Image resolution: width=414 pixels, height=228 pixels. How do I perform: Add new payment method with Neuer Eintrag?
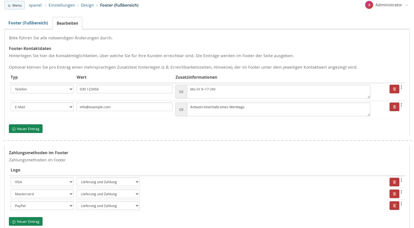pyautogui.click(x=26, y=221)
